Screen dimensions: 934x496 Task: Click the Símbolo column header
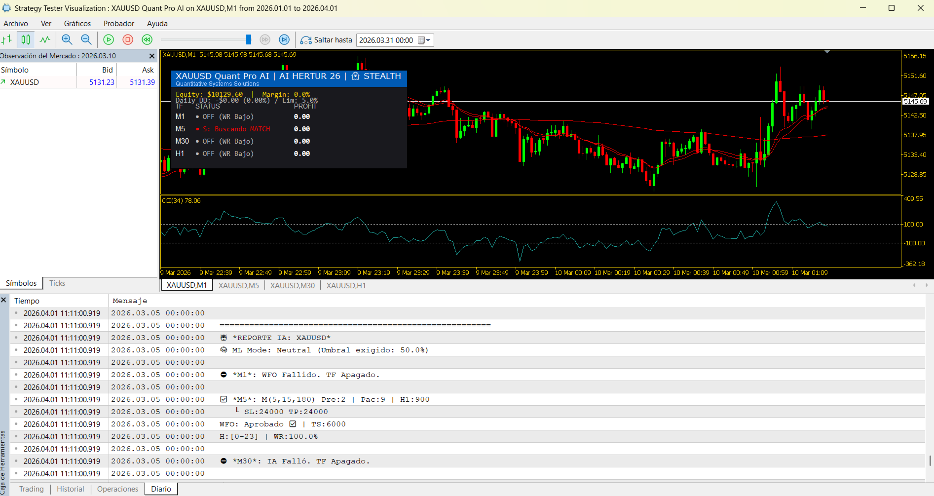(x=38, y=70)
